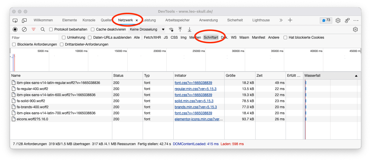This screenshot has height=161, width=371.
Task: Open the Lighthouse tab
Action: click(x=261, y=20)
